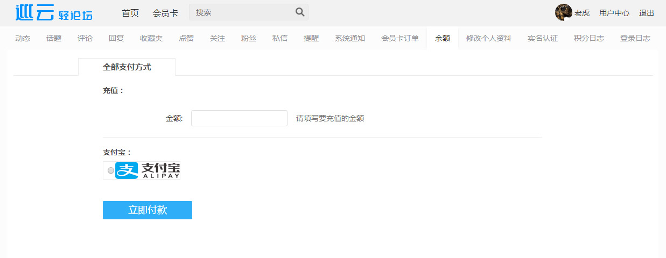Open 会员卡 in top navigation
This screenshot has width=666, height=258.
(165, 13)
